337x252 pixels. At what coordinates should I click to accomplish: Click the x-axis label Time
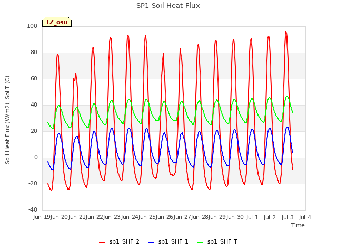click(298, 225)
